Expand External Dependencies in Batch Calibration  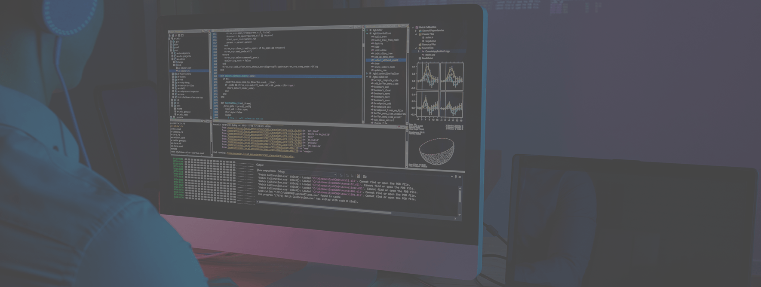[416, 31]
